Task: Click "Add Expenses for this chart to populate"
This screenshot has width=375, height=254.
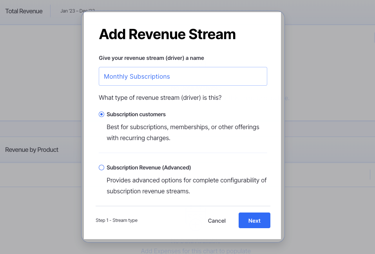Action: point(196,250)
